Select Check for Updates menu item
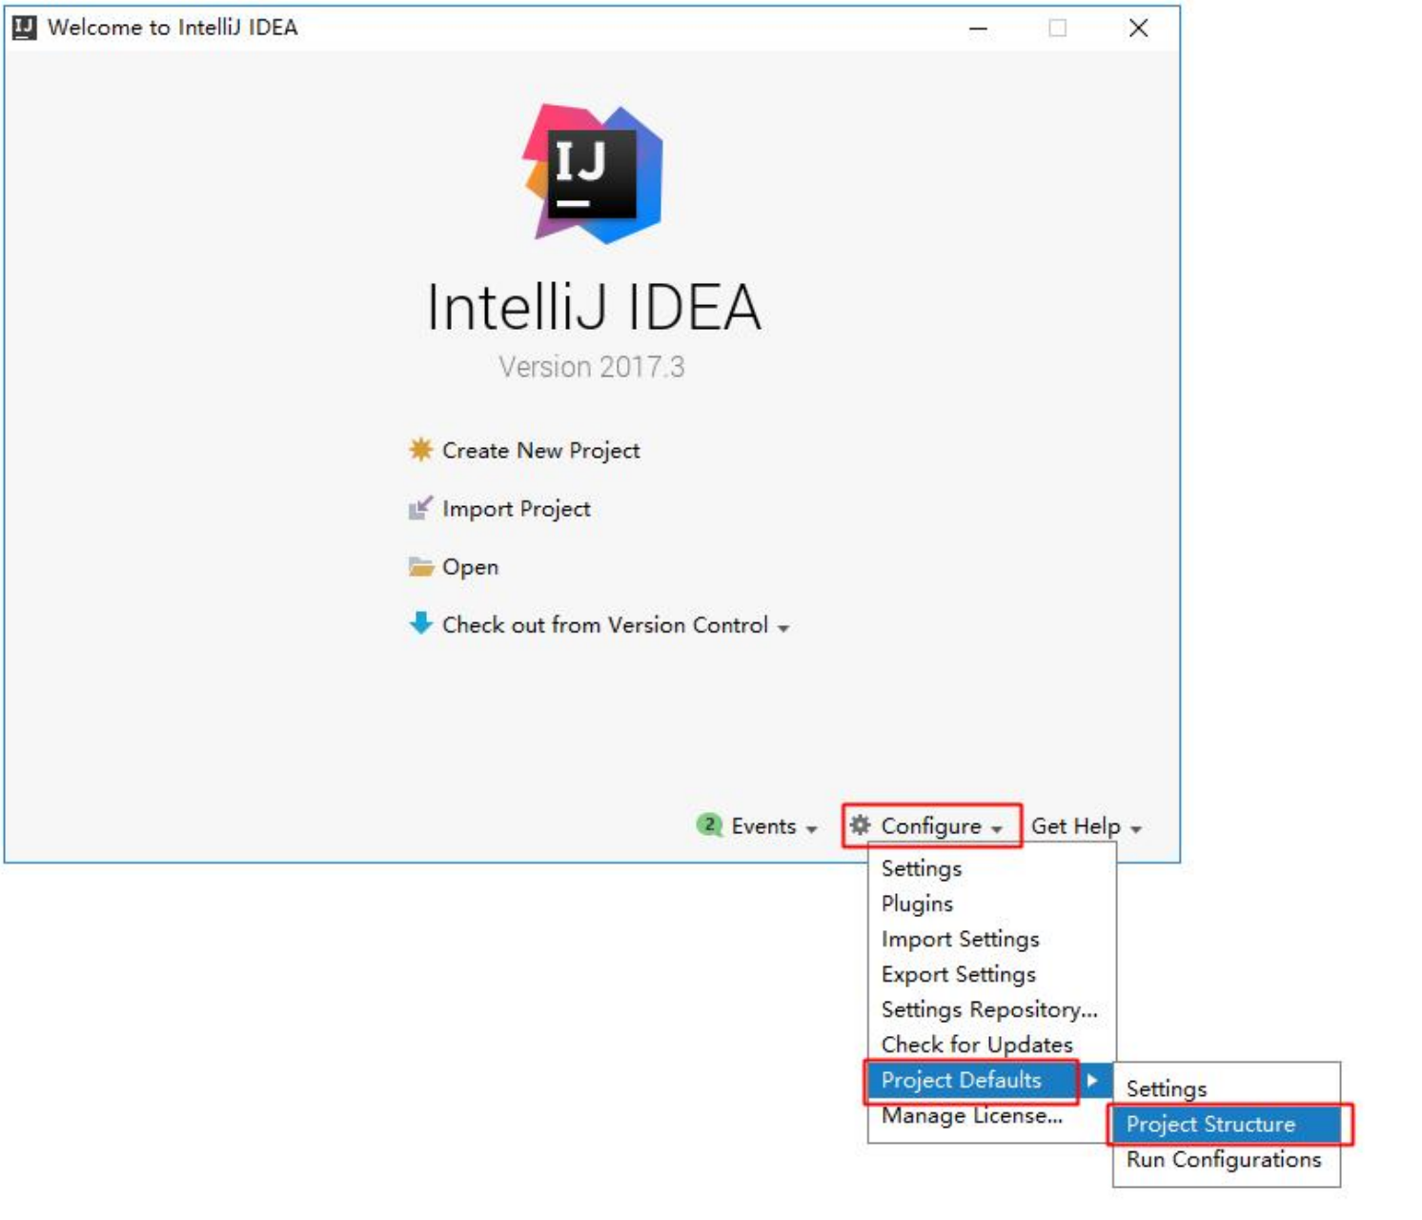 point(991,1045)
